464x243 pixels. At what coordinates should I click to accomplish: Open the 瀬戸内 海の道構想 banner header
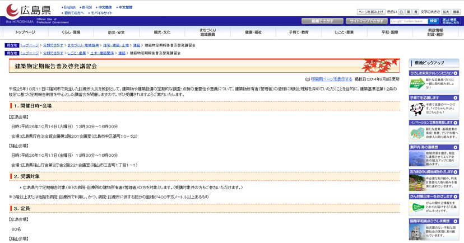[x=434, y=147]
